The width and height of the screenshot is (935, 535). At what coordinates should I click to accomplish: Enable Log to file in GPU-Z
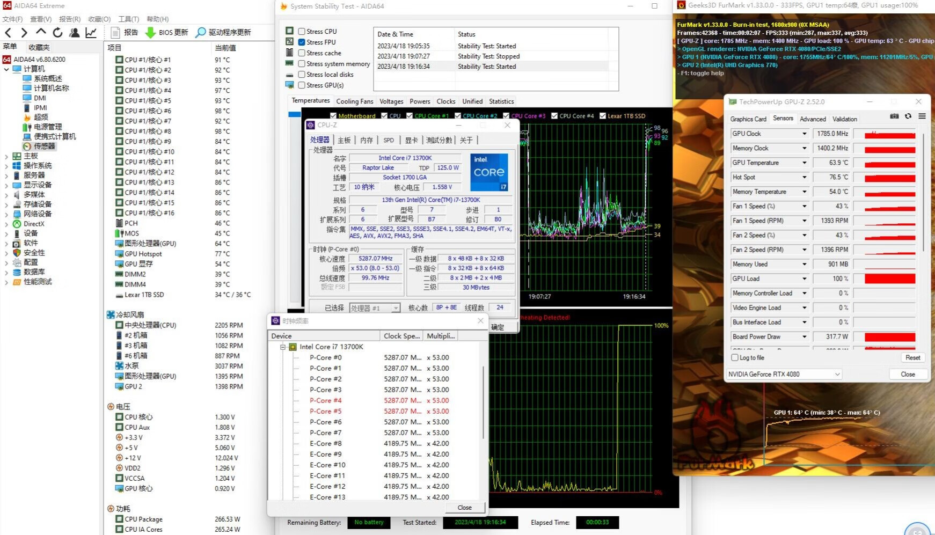tap(735, 357)
